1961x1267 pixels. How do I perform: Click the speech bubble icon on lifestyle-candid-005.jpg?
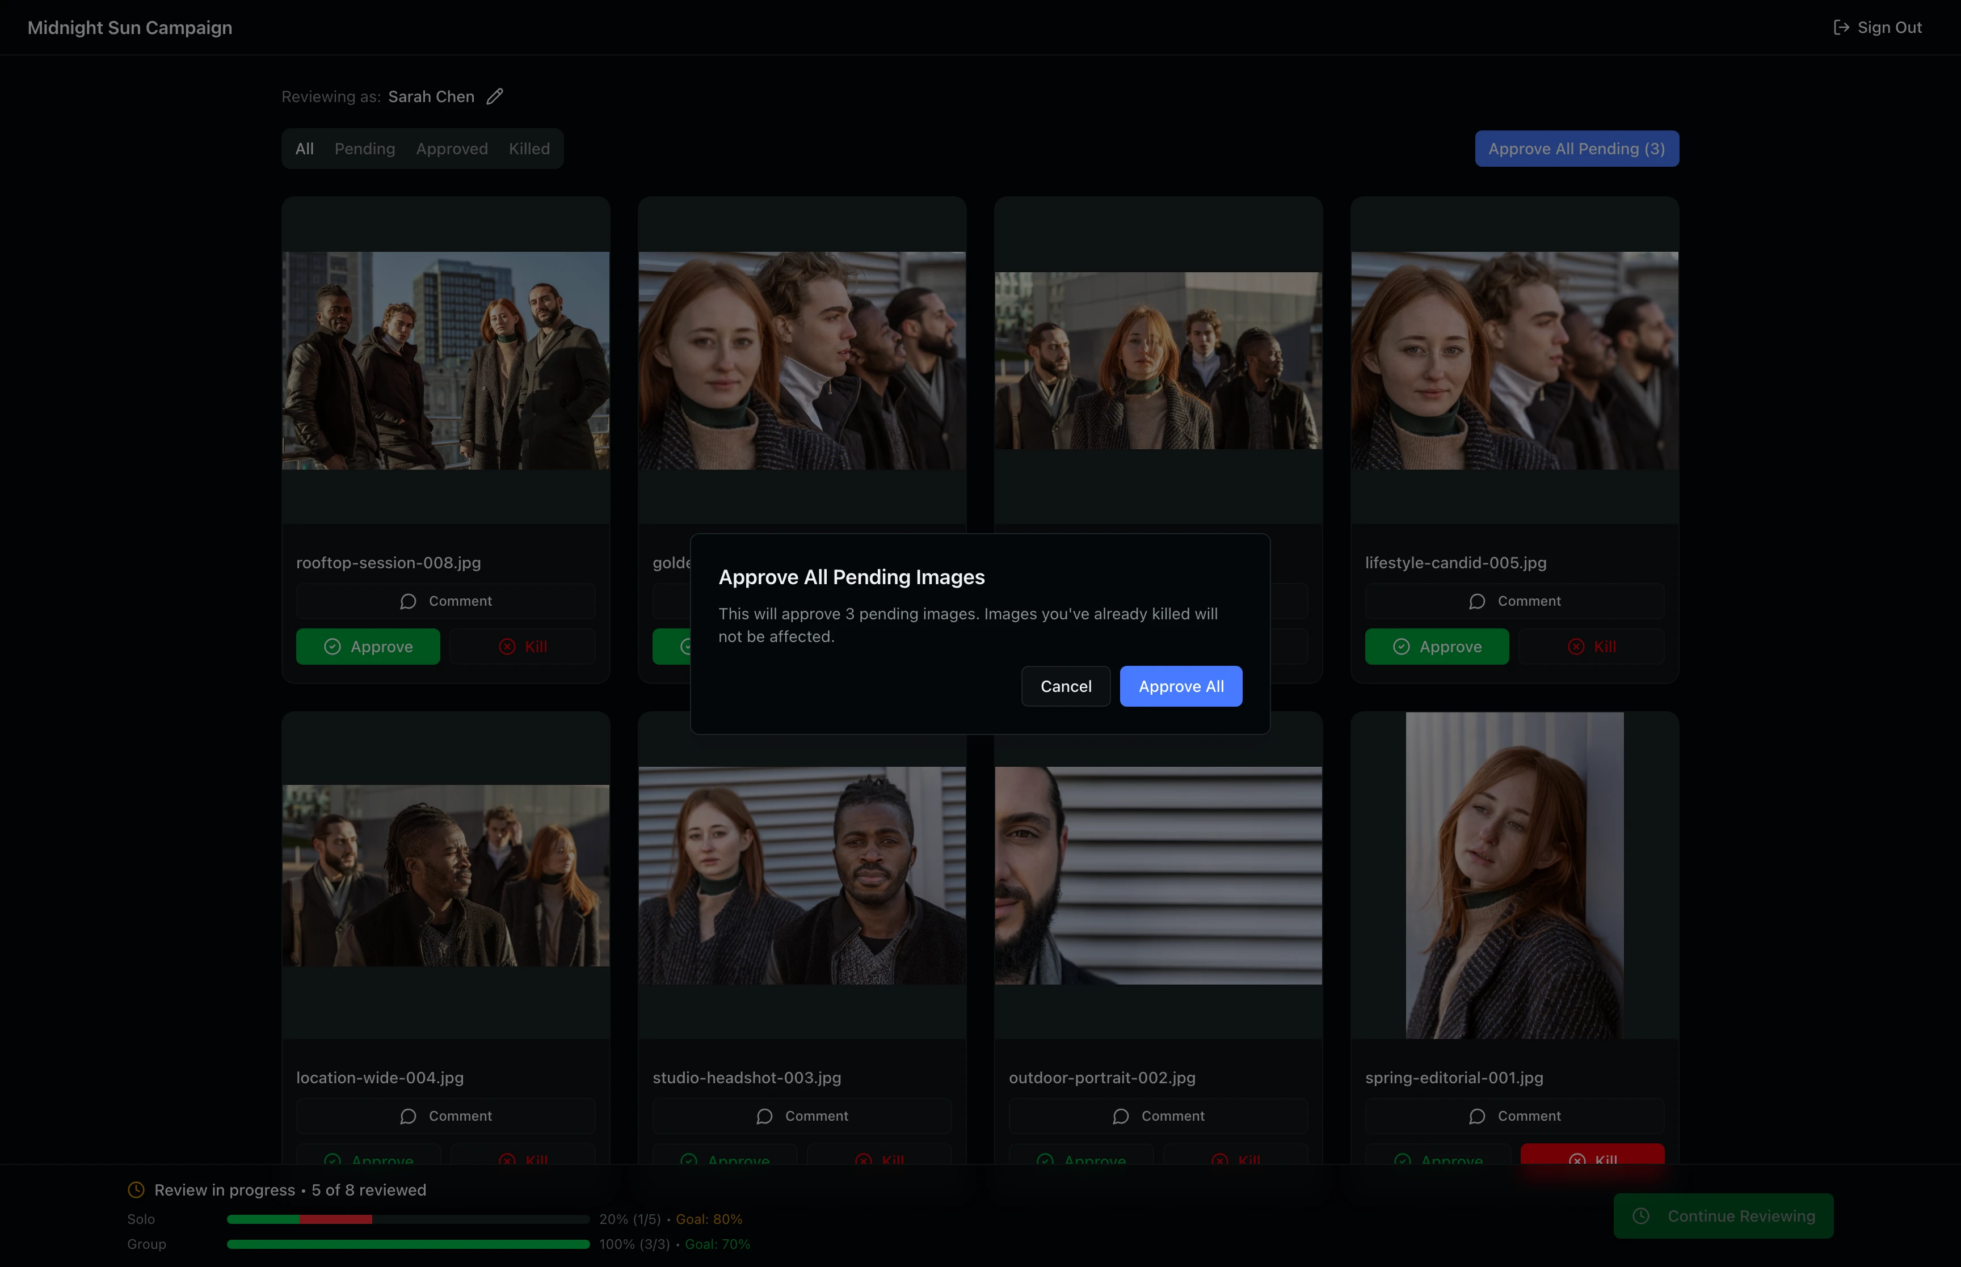(x=1476, y=601)
